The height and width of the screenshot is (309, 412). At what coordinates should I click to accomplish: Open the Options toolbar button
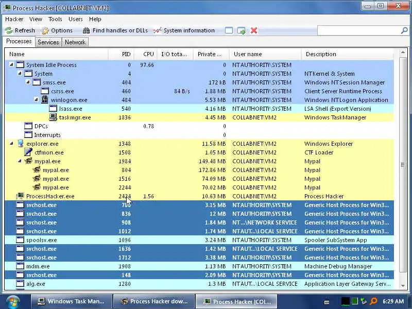point(57,30)
